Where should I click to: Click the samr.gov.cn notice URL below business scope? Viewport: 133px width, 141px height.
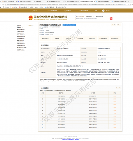[64, 81]
